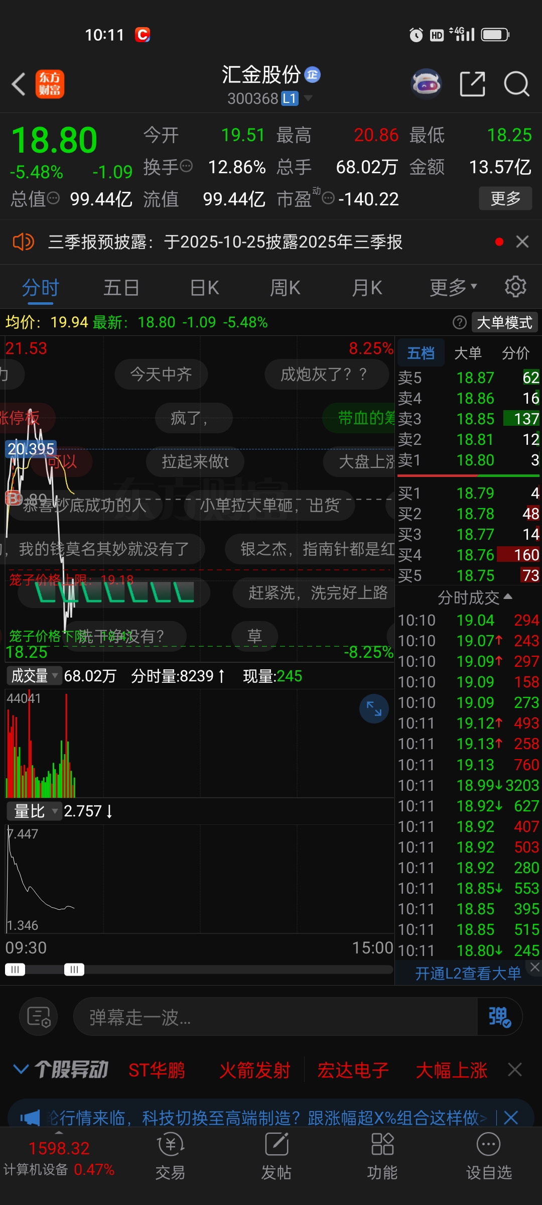Open the 发帖 post icon
Image resolution: width=542 pixels, height=1205 pixels.
click(x=277, y=1157)
